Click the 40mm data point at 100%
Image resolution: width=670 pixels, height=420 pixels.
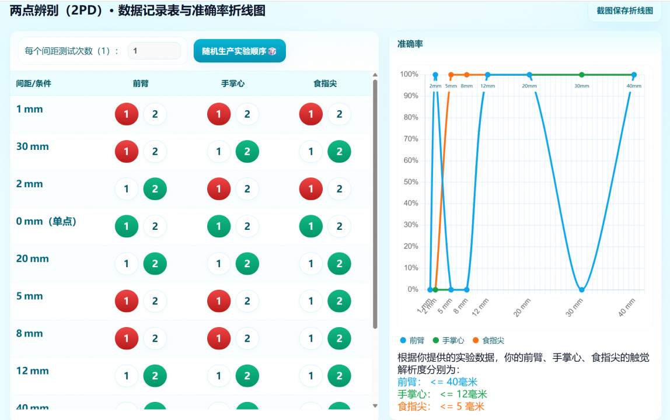tap(634, 75)
